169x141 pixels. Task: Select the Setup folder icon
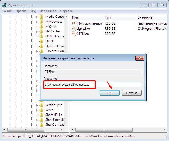click(x=41, y=110)
